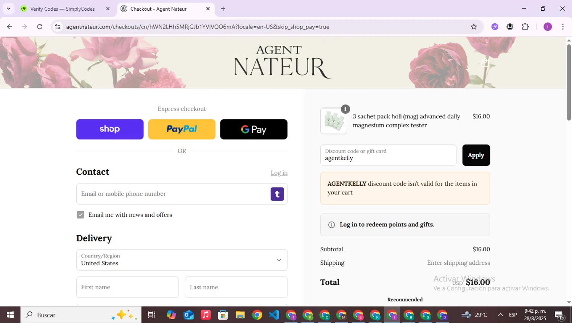Select the Checkout - Agent Nateur tab
Screen dimensions: 572x323
(x=158, y=9)
